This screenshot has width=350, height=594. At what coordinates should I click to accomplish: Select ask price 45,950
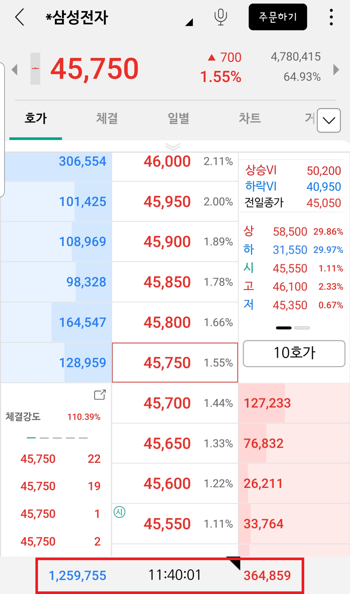coord(175,201)
